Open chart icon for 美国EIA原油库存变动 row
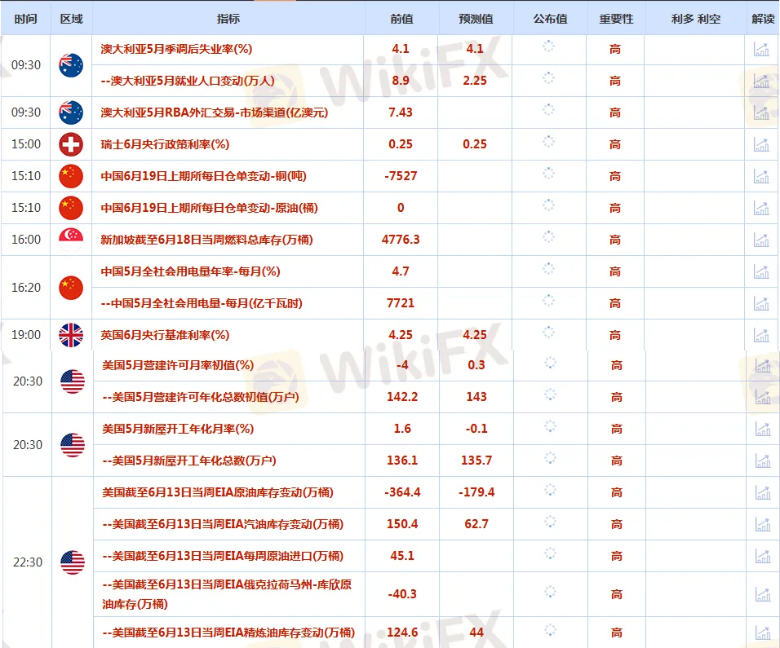 (761, 492)
